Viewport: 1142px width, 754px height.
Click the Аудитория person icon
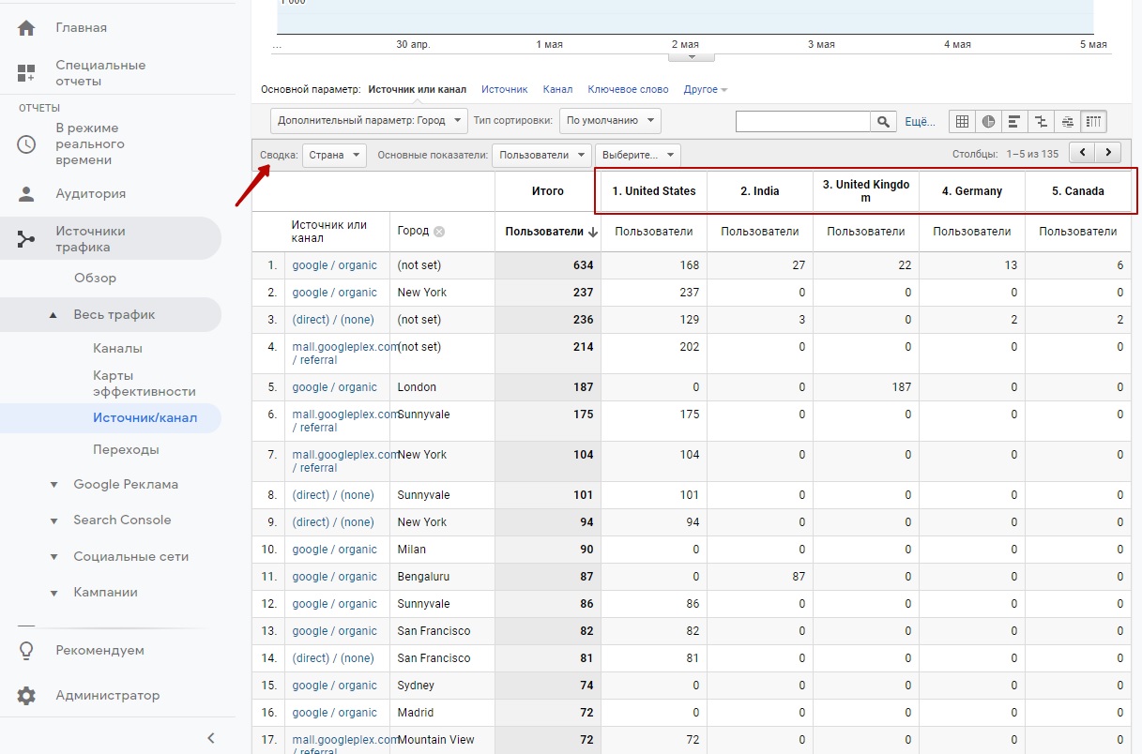[26, 194]
